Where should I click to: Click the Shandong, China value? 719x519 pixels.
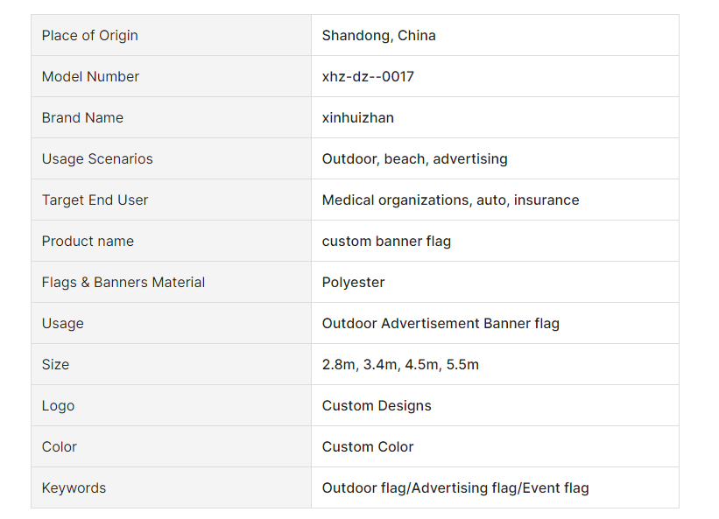[378, 35]
